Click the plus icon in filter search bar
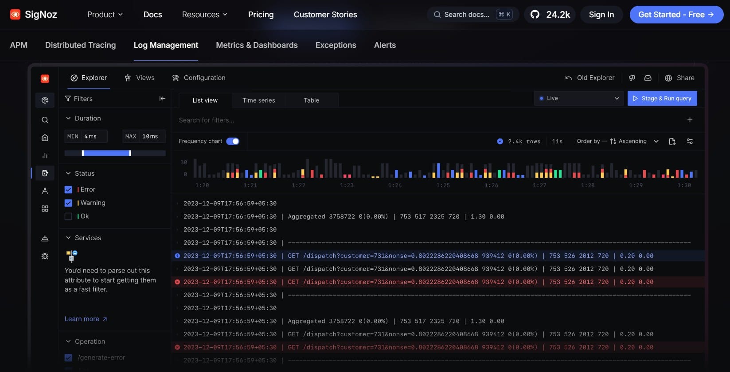Screen dimensions: 730x372 [690, 120]
